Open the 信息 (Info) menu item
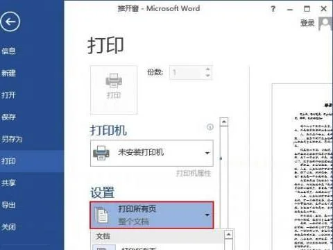The height and width of the screenshot is (250, 333). (8, 51)
